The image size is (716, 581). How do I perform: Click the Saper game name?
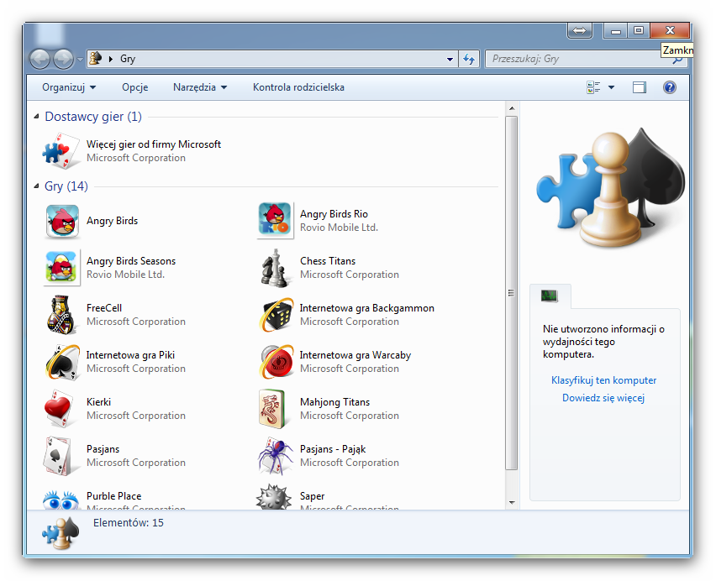coord(313,496)
